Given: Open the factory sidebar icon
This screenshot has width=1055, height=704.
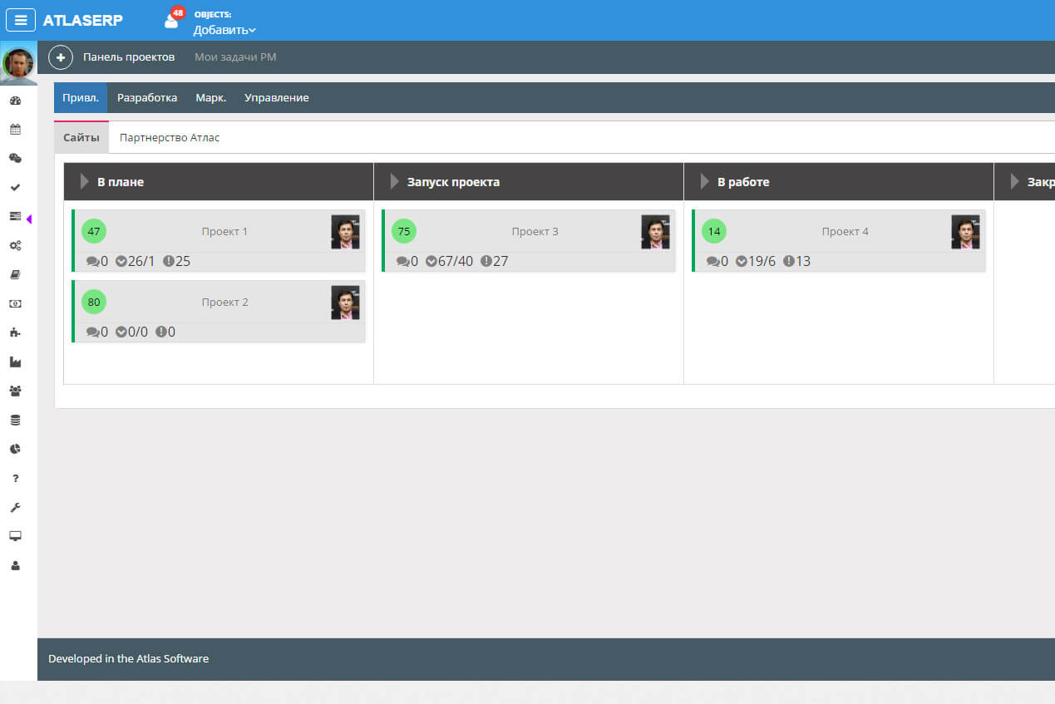Looking at the screenshot, I should pos(15,362).
